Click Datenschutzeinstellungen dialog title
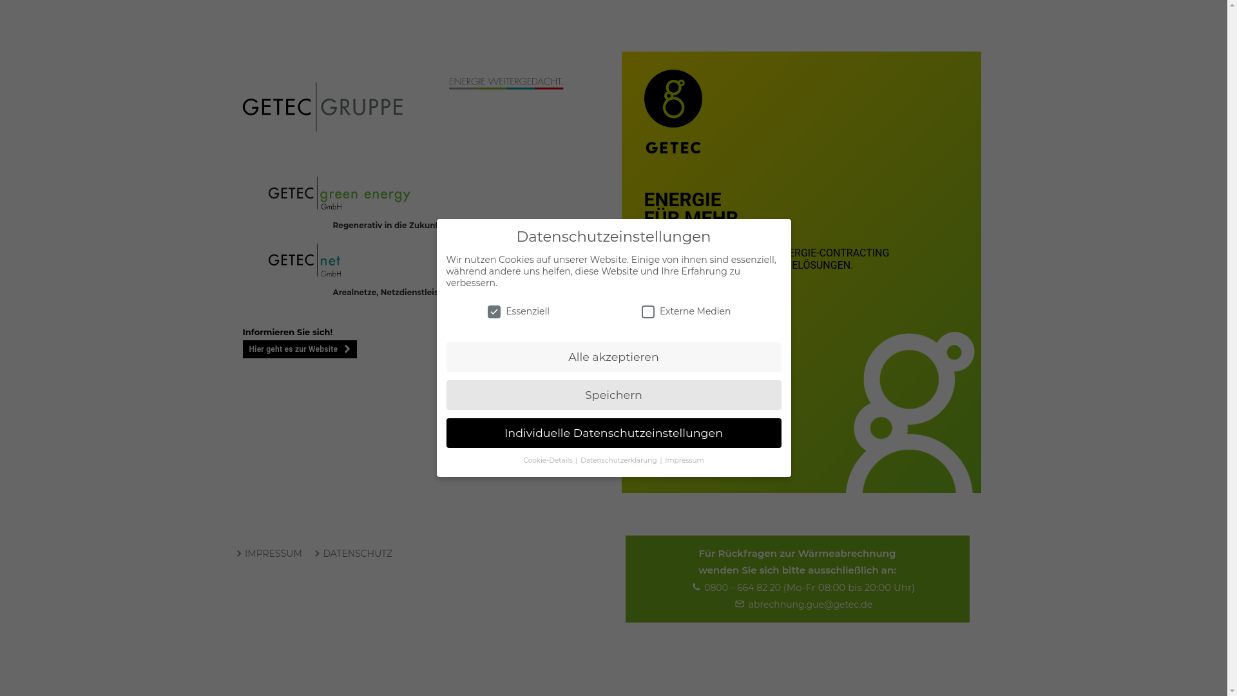 click(x=613, y=237)
